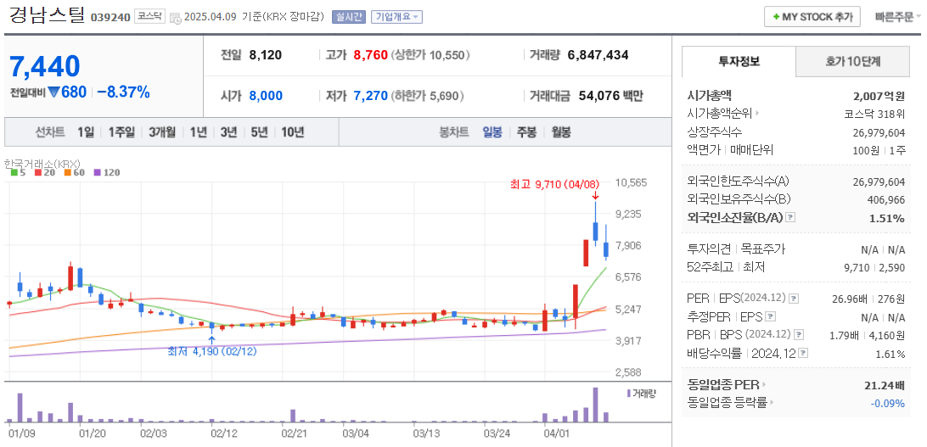Select the 일봉 candlestick chart
927x447 pixels.
pyautogui.click(x=492, y=132)
